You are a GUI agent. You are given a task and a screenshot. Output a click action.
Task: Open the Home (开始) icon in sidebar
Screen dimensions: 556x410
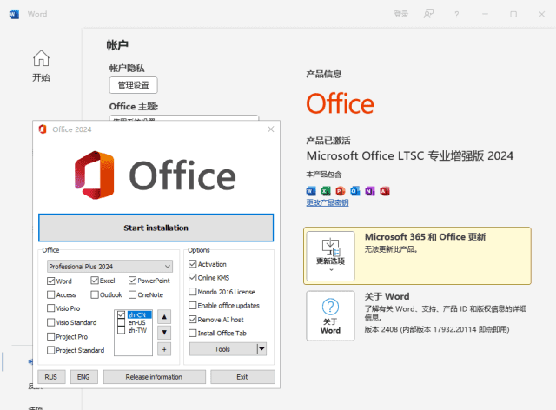[41, 58]
